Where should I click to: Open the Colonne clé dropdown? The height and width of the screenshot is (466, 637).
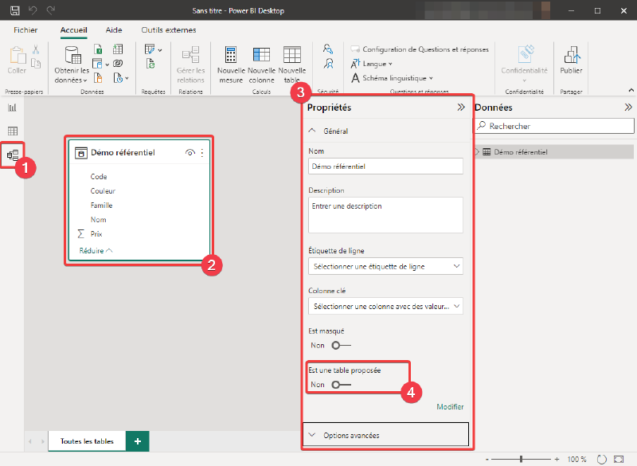click(x=385, y=307)
